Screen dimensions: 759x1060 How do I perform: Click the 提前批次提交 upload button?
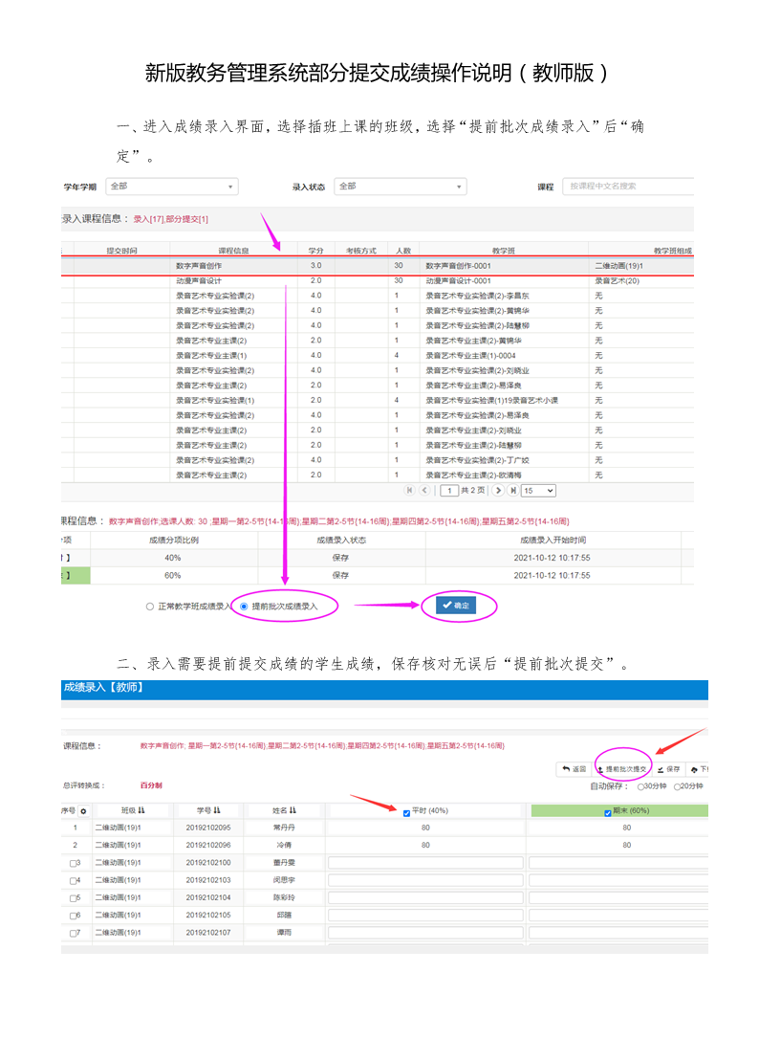(623, 768)
